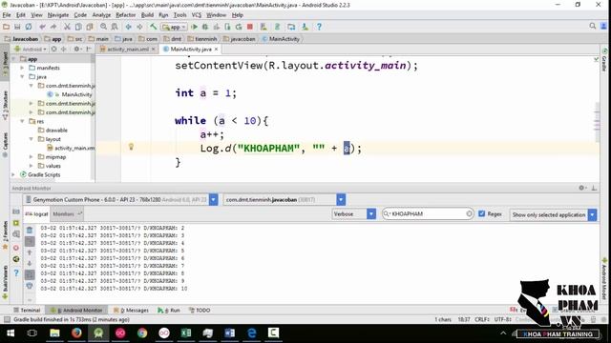Click the Find magnifier toolbar icon
The height and width of the screenshot is (343, 611).
coord(103,27)
